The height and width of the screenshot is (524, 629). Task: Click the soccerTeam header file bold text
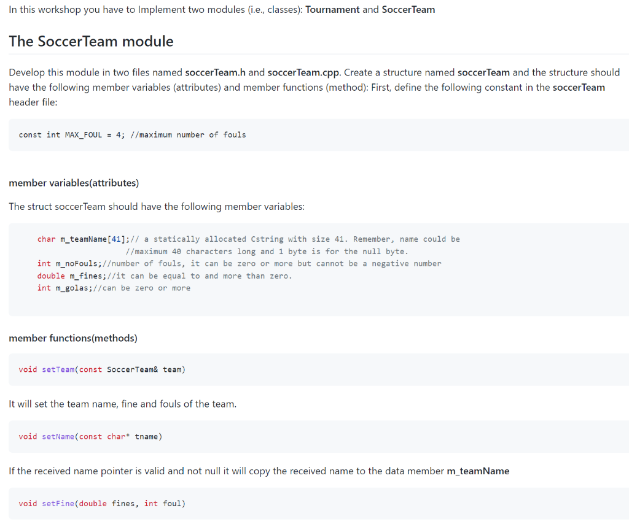(579, 87)
